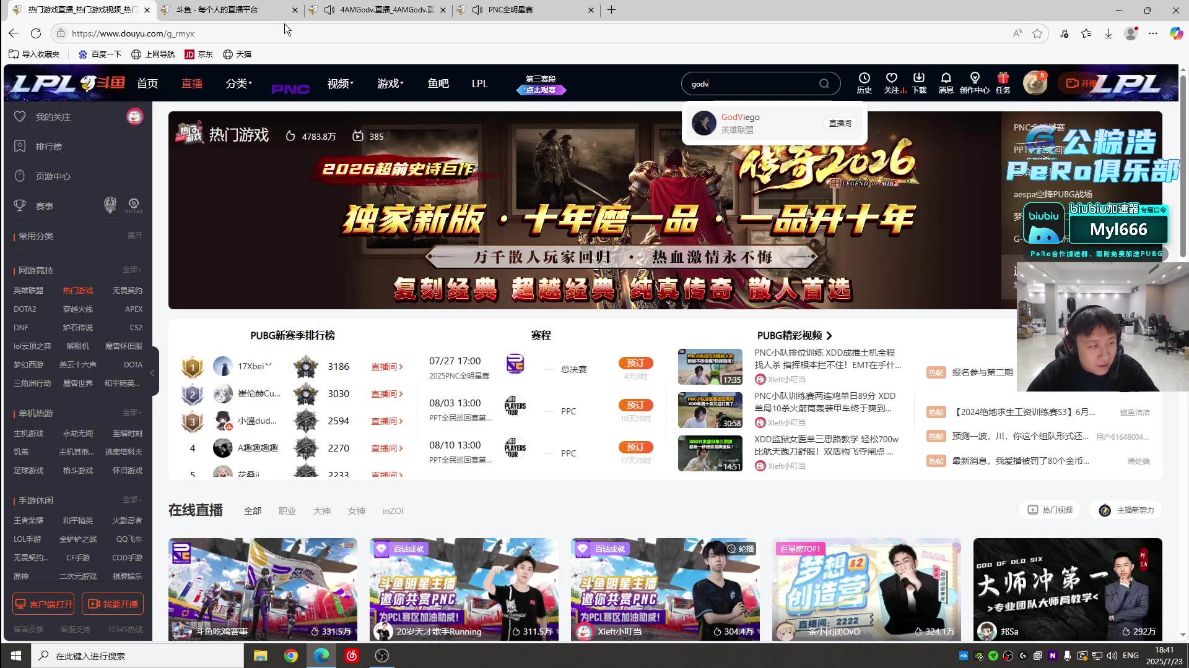Open a new browser tab
The width and height of the screenshot is (1189, 668).
611,10
